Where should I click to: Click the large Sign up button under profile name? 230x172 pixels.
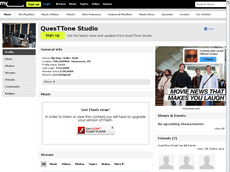pos(53,35)
